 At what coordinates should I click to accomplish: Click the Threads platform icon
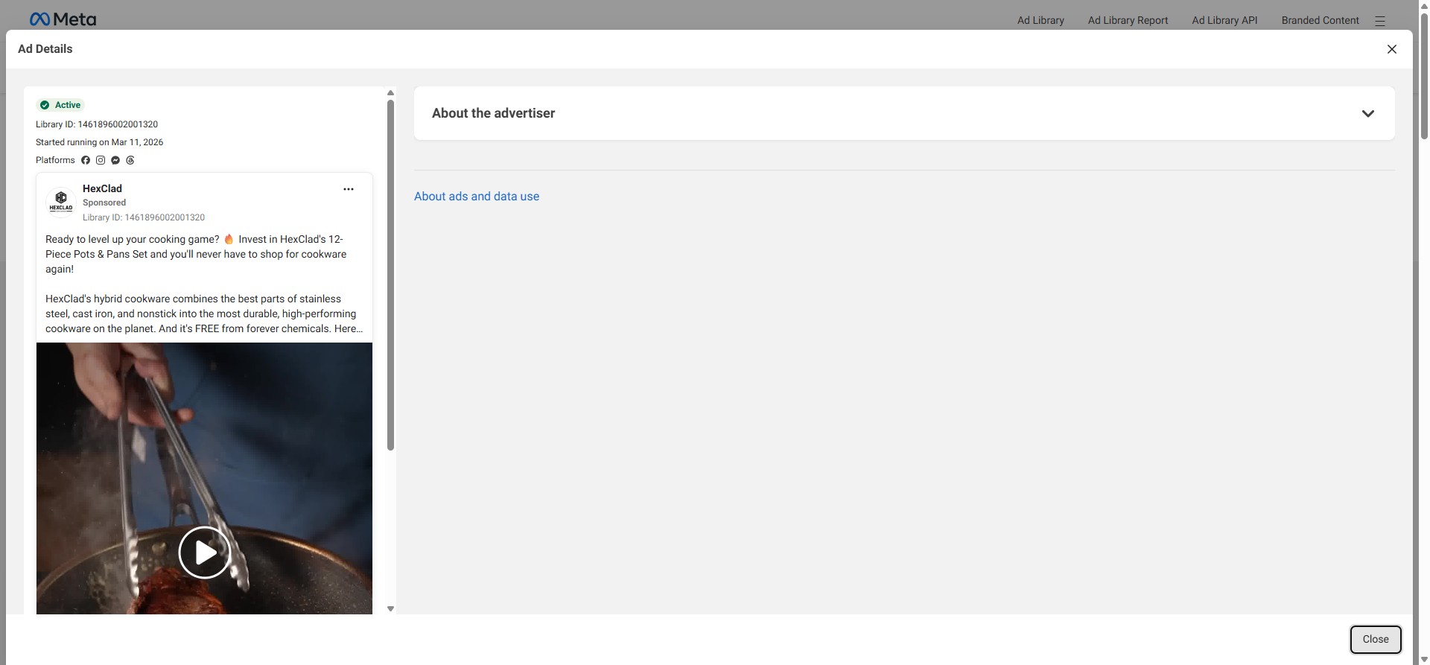pos(130,160)
